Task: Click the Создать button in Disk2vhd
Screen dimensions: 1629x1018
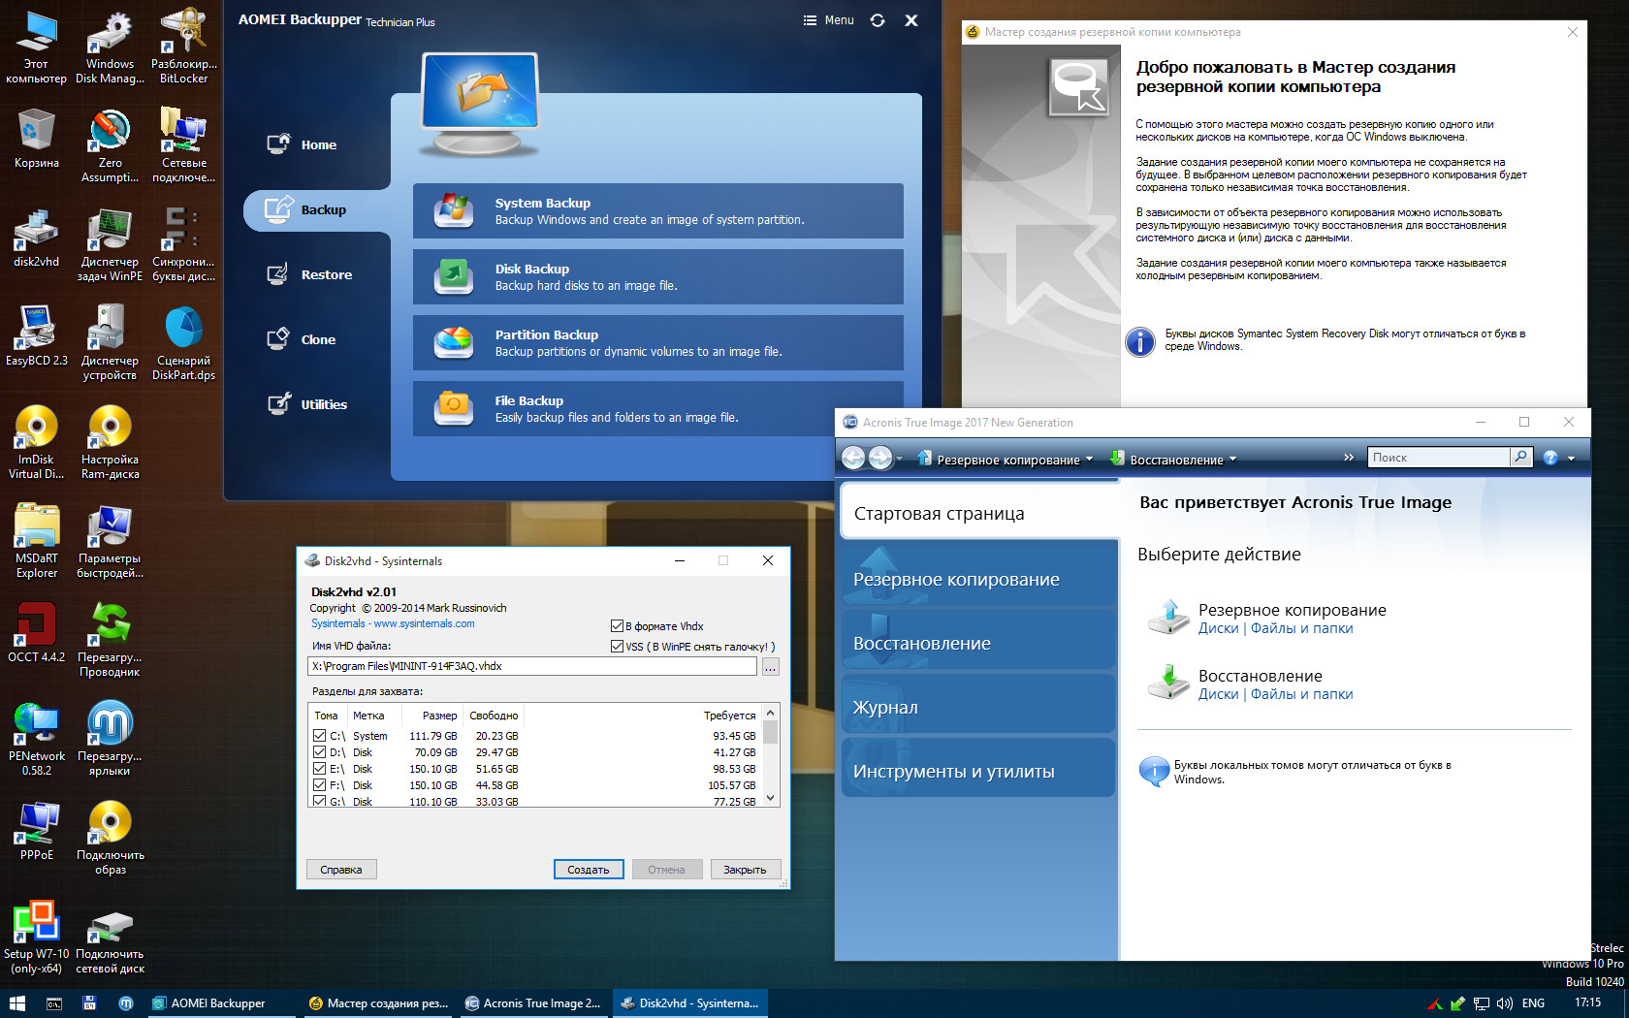Action: (589, 870)
